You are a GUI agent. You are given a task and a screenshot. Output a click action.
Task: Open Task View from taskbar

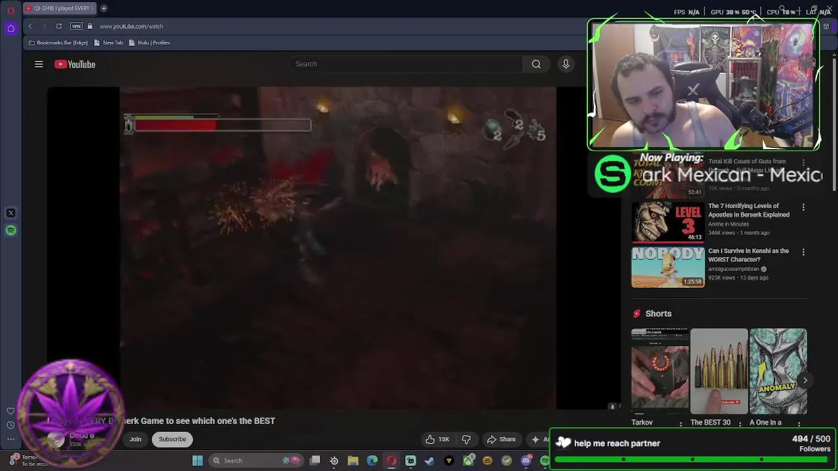tap(315, 461)
